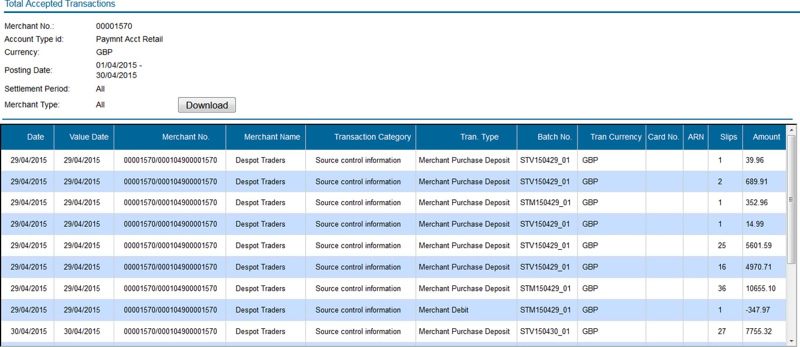Click the batch number STV150430_01 cell
The image size is (800, 347).
click(x=545, y=332)
